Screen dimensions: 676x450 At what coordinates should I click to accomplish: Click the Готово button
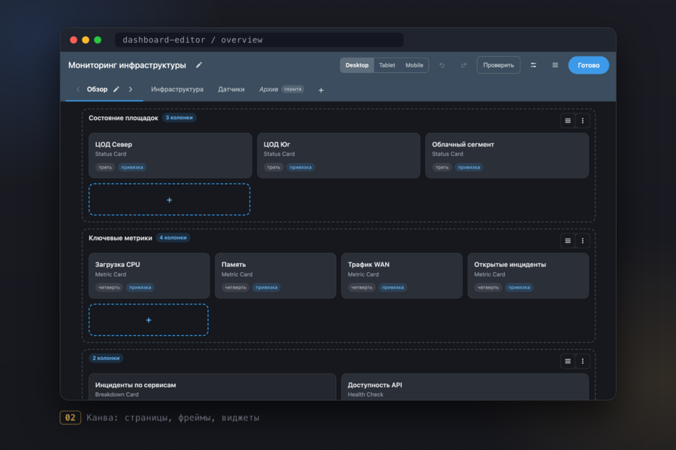(588, 65)
